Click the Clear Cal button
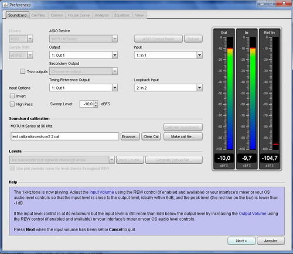 pyautogui.click(x=151, y=136)
